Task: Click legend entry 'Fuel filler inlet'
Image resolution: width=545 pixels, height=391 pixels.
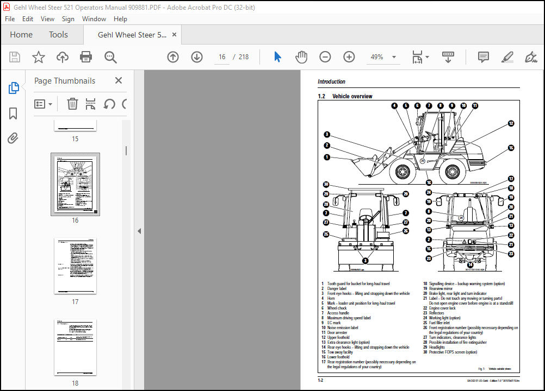Action: [439, 323]
